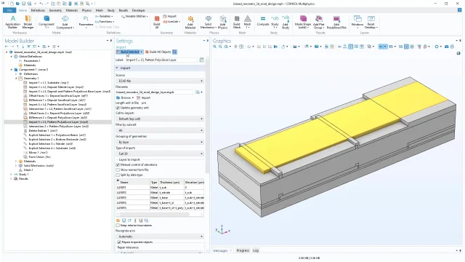Click the Compute study icon
The image size is (465, 262).
click(x=263, y=21)
